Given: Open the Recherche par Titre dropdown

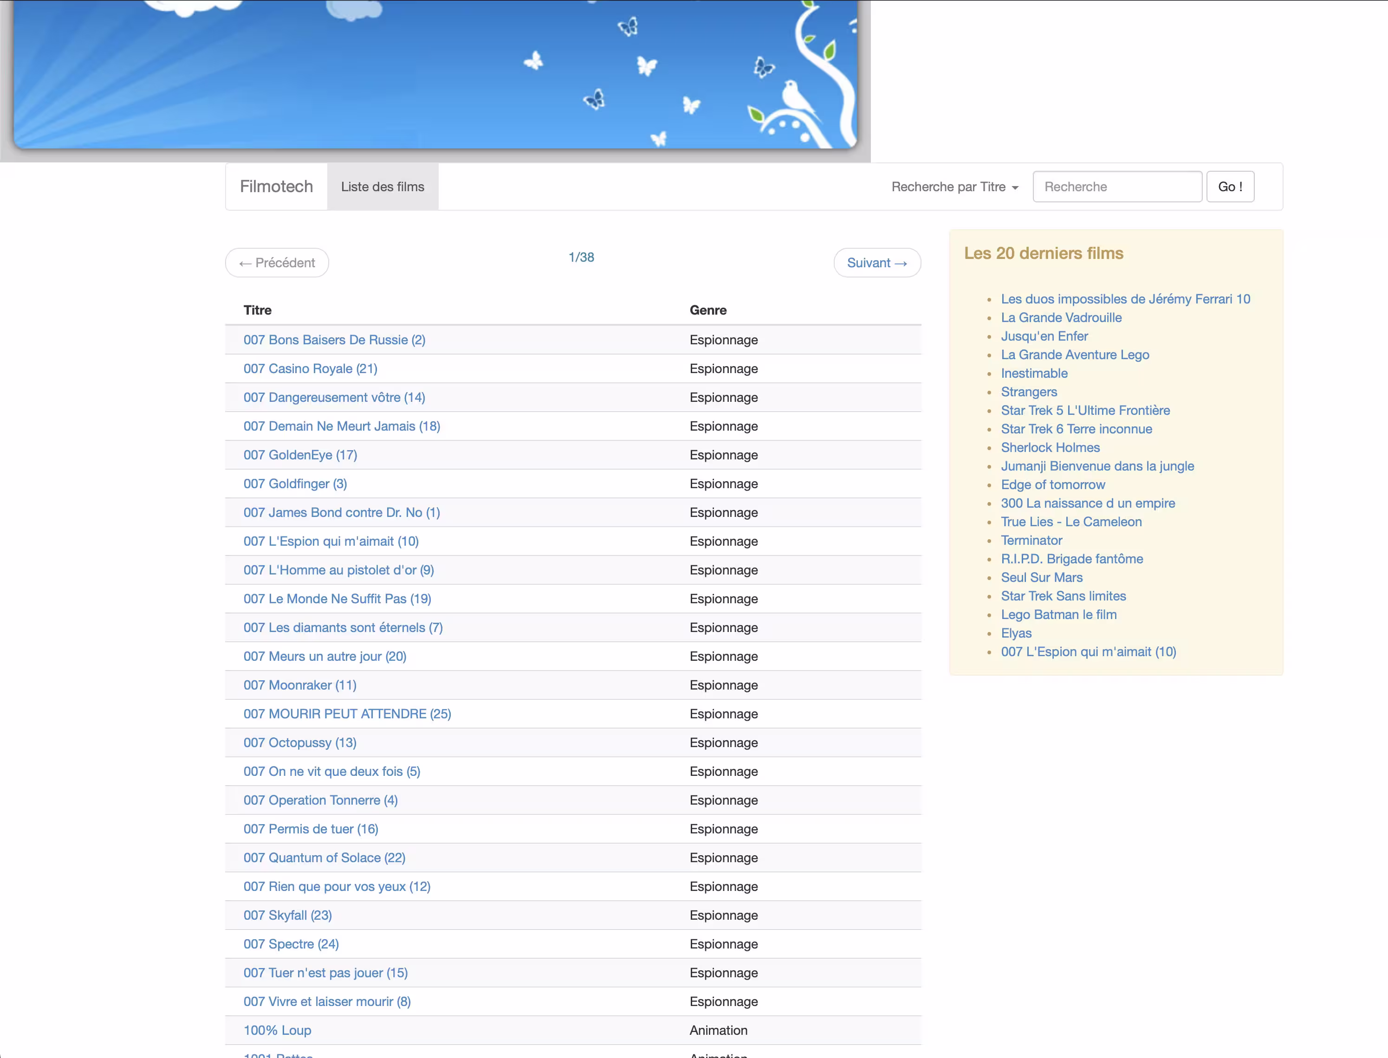Looking at the screenshot, I should coord(954,187).
